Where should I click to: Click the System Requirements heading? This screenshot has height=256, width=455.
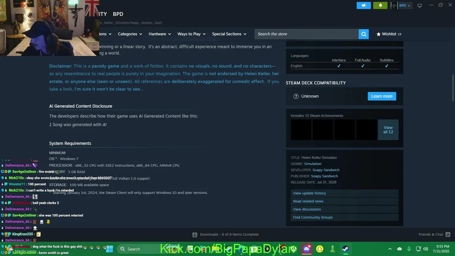pos(70,144)
